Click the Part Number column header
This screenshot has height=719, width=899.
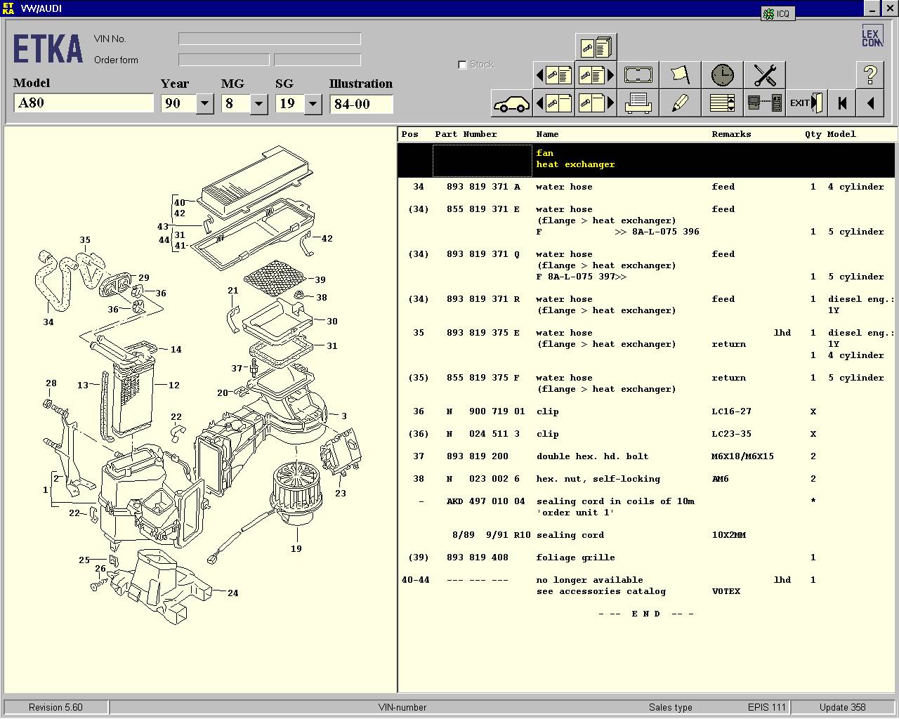click(466, 134)
